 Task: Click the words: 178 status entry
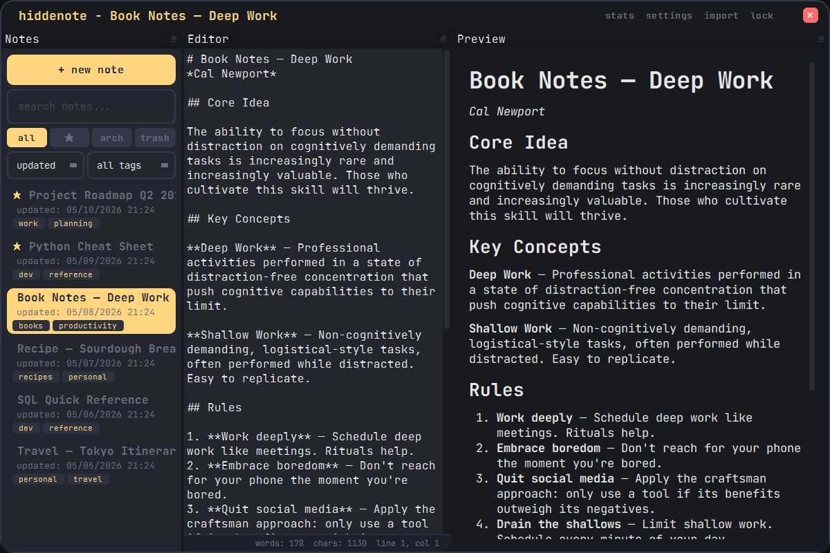[x=279, y=543]
